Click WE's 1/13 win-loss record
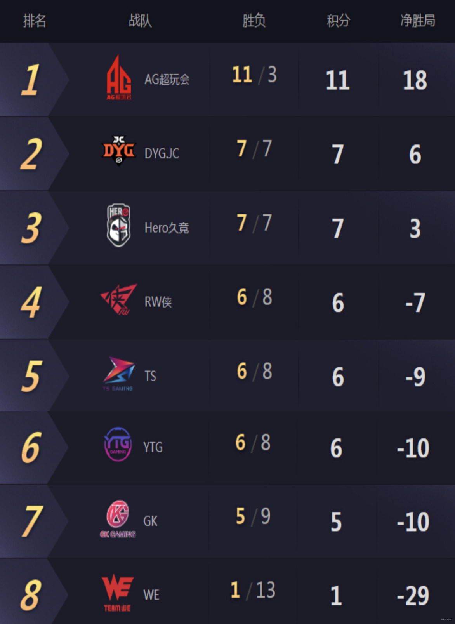 point(253,590)
